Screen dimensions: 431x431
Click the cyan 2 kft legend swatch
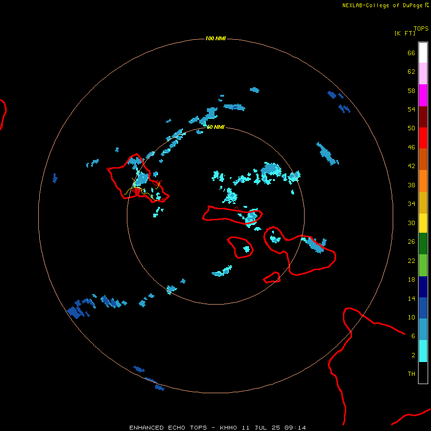(423, 351)
